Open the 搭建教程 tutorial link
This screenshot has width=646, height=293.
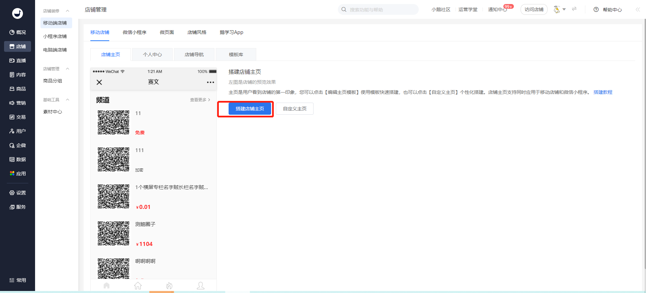(x=603, y=92)
